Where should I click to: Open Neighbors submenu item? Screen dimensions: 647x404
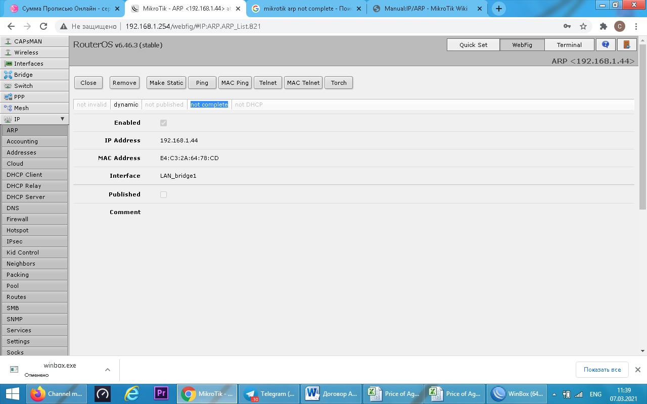pyautogui.click(x=34, y=264)
